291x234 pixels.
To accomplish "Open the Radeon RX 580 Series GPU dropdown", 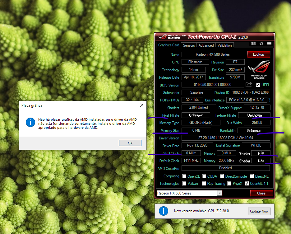I will point(220,193).
